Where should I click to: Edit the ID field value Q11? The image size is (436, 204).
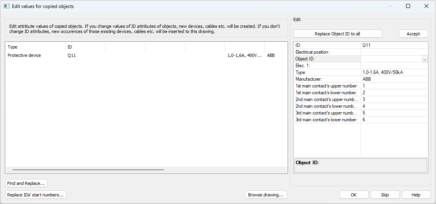(x=394, y=45)
